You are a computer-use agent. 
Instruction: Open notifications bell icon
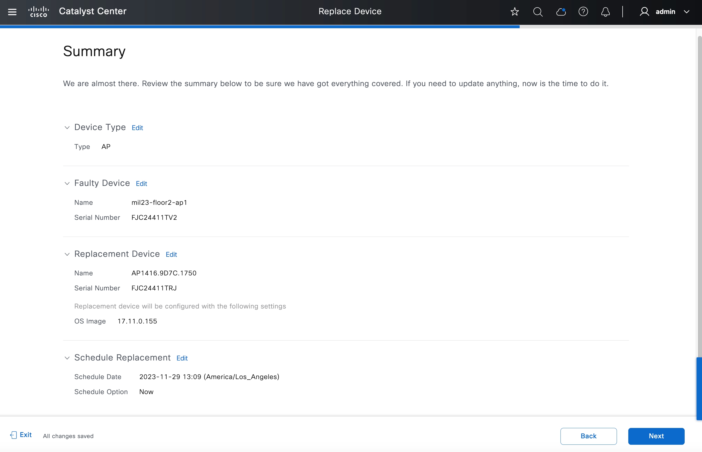point(606,12)
